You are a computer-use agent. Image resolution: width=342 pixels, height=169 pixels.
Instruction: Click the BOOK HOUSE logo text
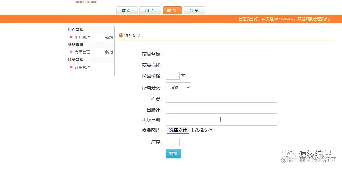pos(86,2)
